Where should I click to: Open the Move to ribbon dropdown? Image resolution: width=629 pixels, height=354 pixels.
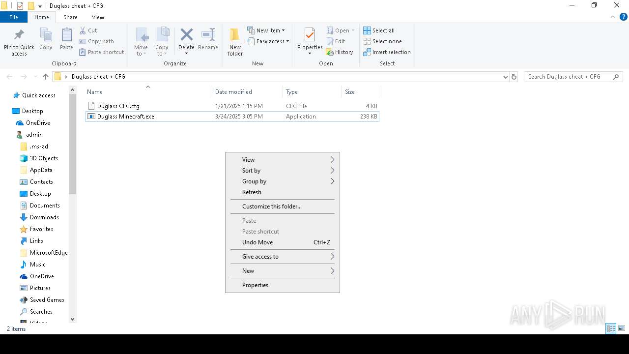click(x=141, y=42)
